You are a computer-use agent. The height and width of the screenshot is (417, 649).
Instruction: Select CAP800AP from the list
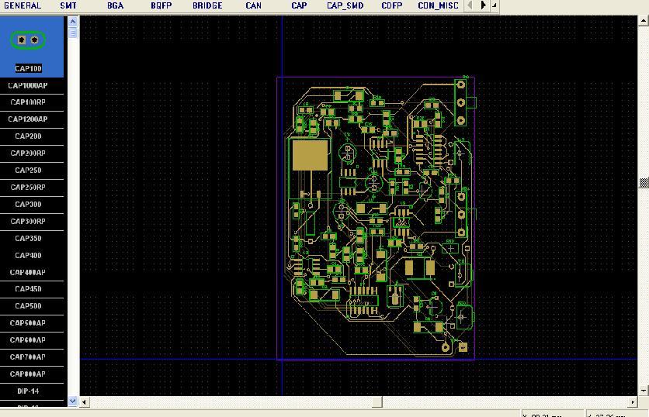28,374
